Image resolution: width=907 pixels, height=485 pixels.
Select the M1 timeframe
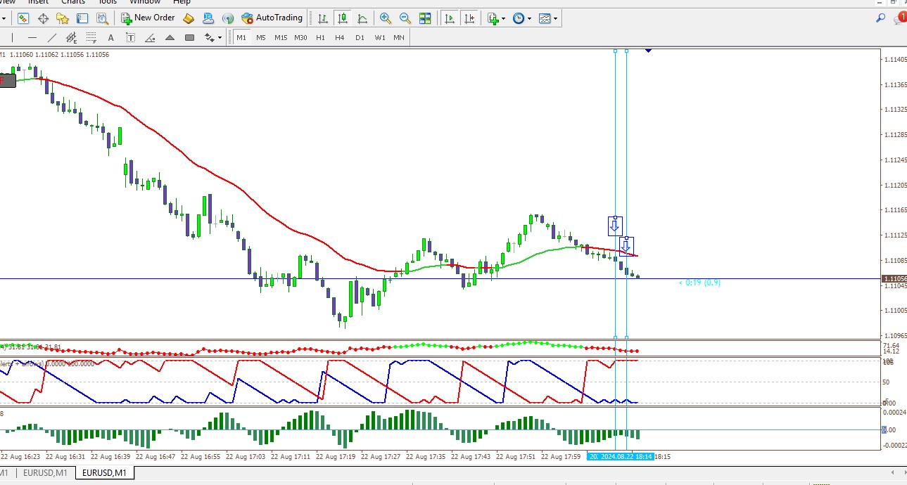(241, 37)
